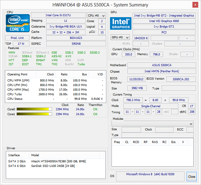Screen dimensions: 201x185
Task: Open the GPU #0 selector dropdown
Action: pos(120,37)
